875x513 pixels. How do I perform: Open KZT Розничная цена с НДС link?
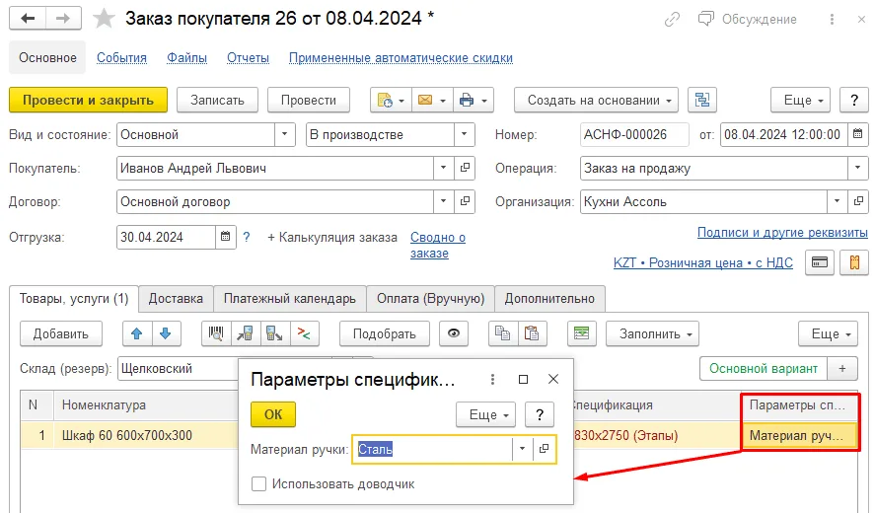click(703, 262)
